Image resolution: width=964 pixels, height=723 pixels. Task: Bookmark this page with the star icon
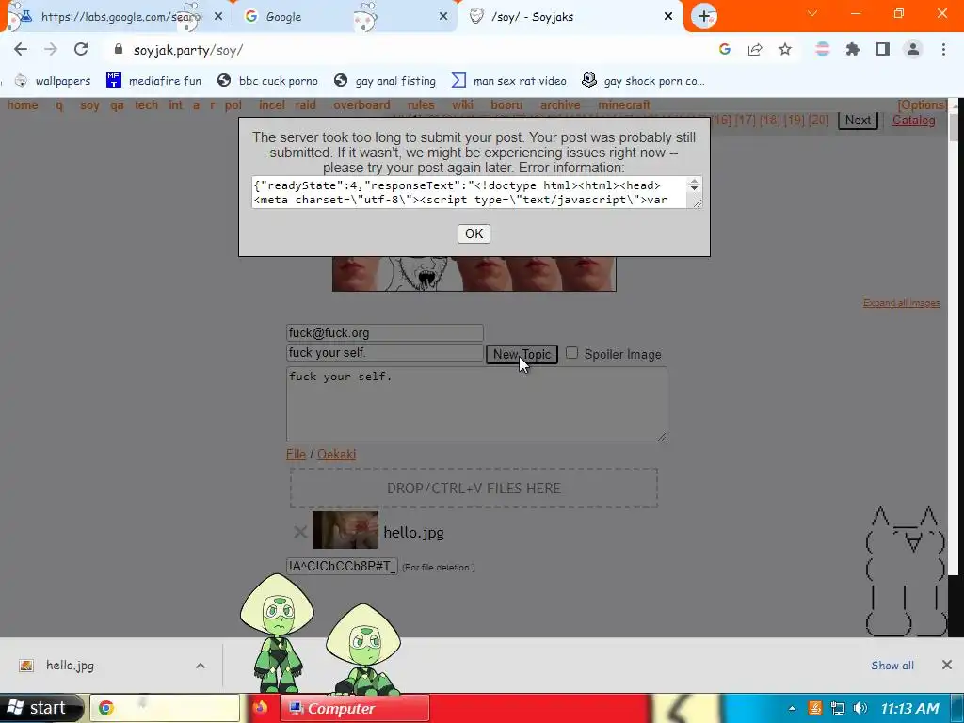[x=785, y=49]
